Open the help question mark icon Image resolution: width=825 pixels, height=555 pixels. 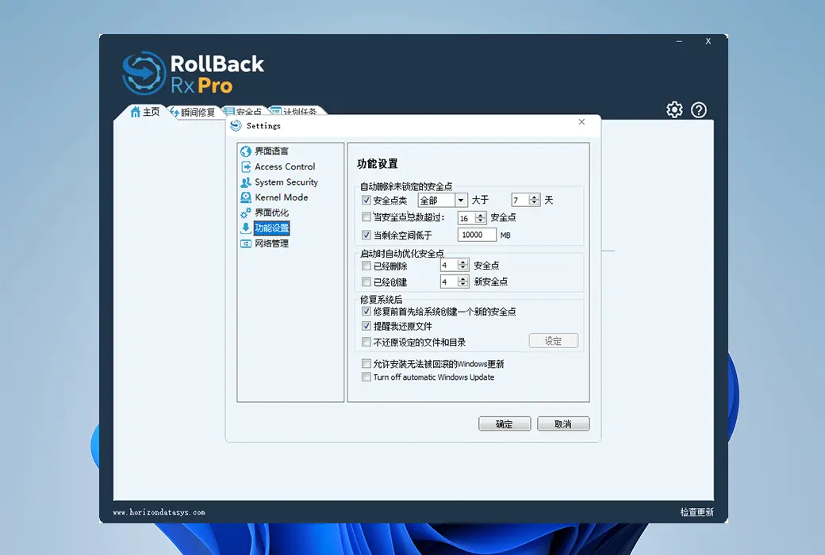[x=698, y=110]
